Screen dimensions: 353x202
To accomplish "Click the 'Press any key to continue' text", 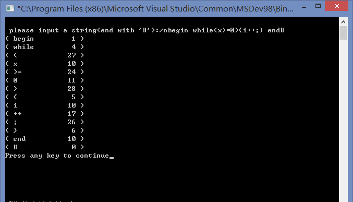I will click(57, 156).
